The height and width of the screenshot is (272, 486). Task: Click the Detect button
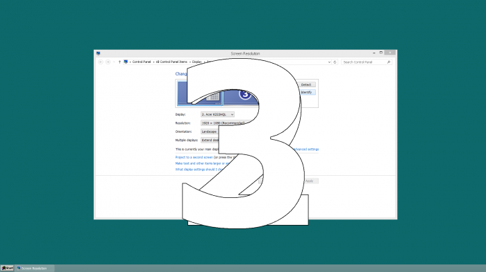306,84
